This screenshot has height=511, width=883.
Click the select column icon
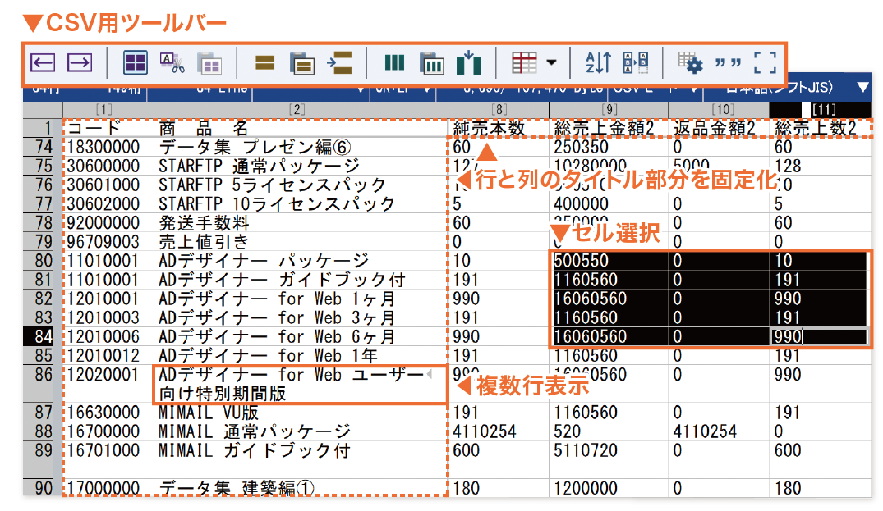point(395,63)
